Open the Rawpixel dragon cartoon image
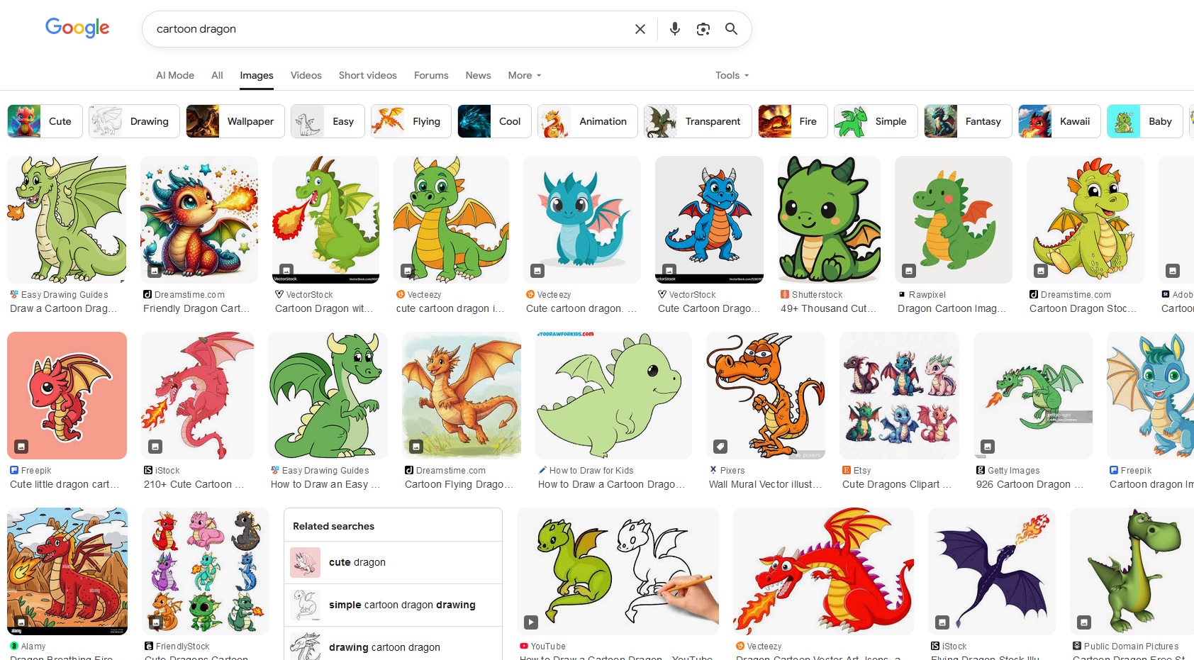 coord(954,220)
